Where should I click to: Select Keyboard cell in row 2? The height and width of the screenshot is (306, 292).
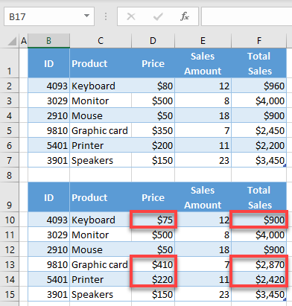(101, 86)
